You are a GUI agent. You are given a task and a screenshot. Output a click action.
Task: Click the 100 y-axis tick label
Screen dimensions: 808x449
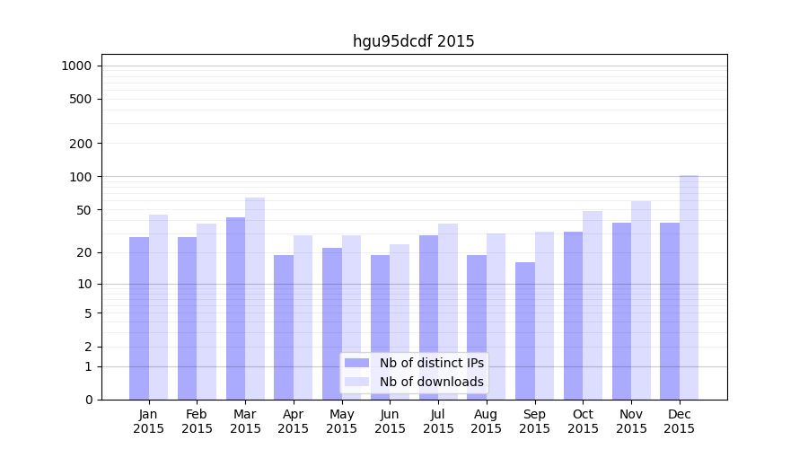coord(81,177)
